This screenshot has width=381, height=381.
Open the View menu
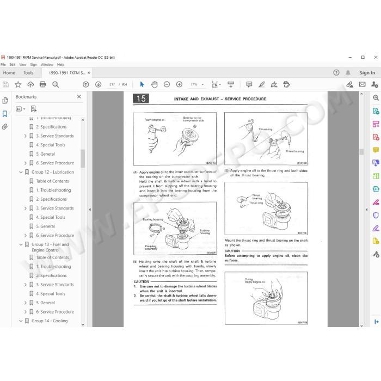(23, 65)
